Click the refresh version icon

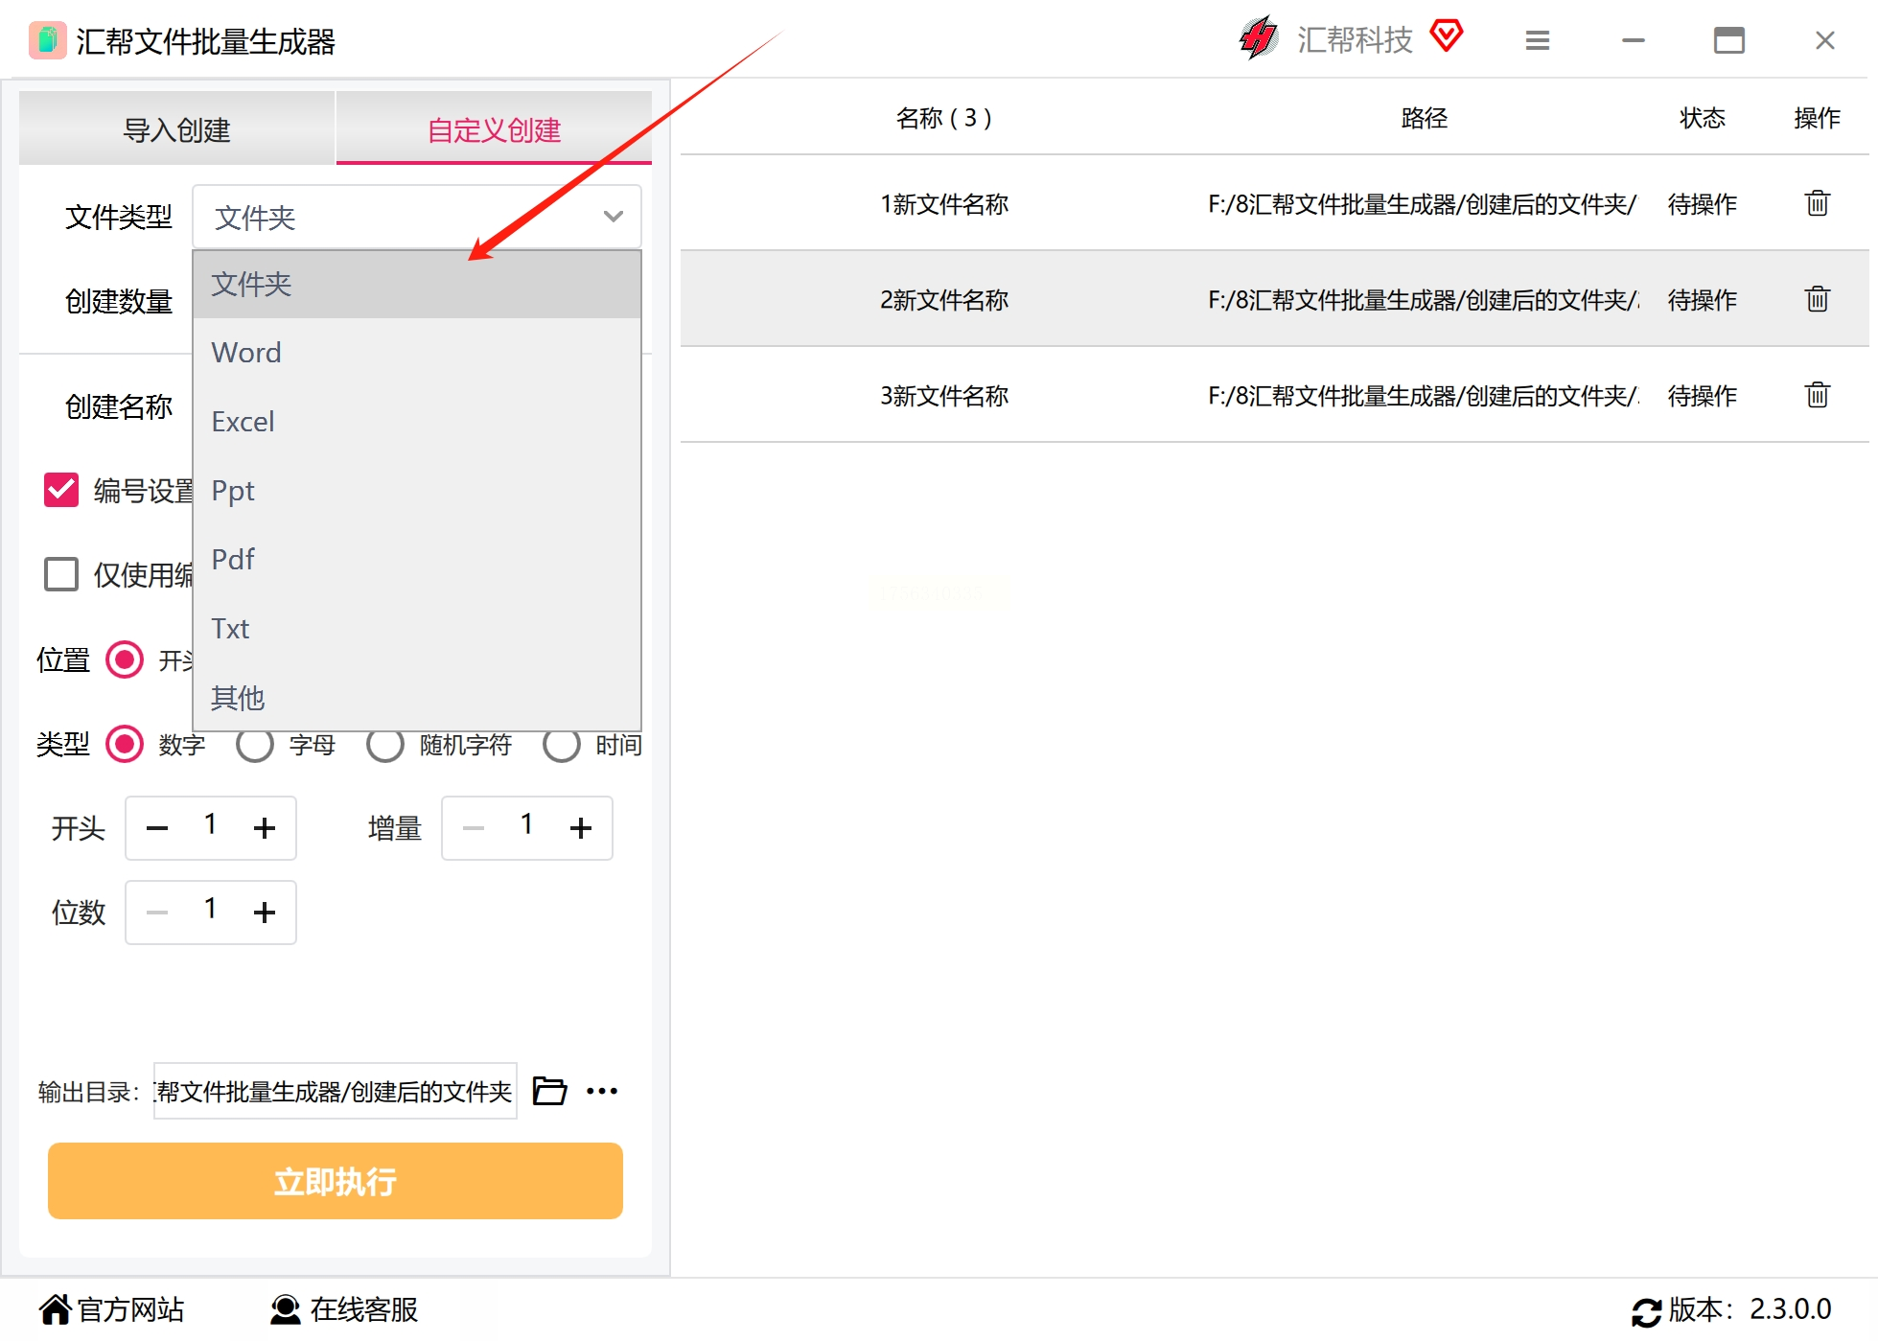pos(1646,1310)
